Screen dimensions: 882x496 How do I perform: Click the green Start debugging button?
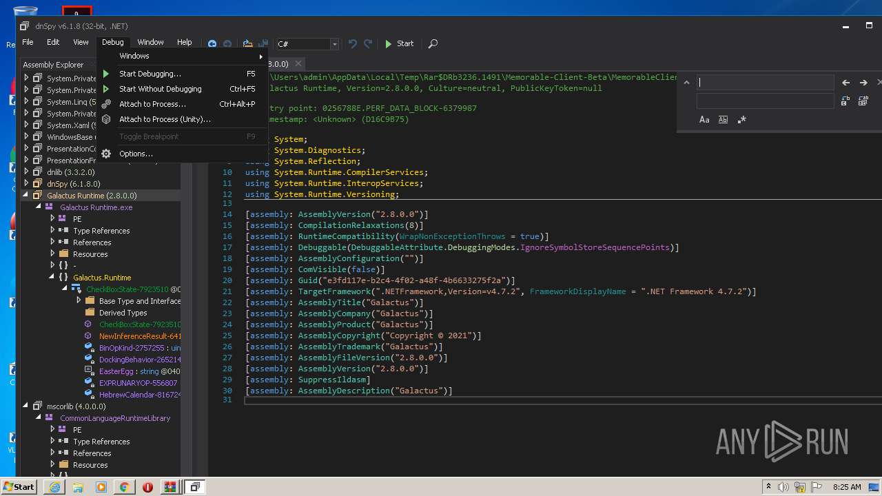[x=400, y=43]
